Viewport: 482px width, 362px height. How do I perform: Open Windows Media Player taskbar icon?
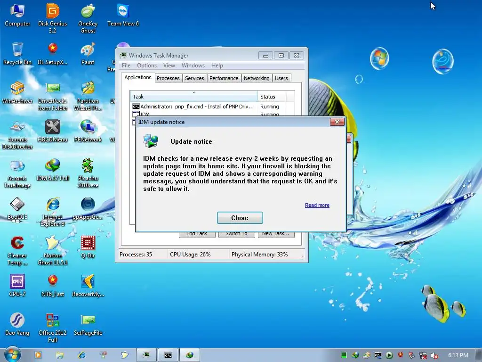click(x=38, y=355)
